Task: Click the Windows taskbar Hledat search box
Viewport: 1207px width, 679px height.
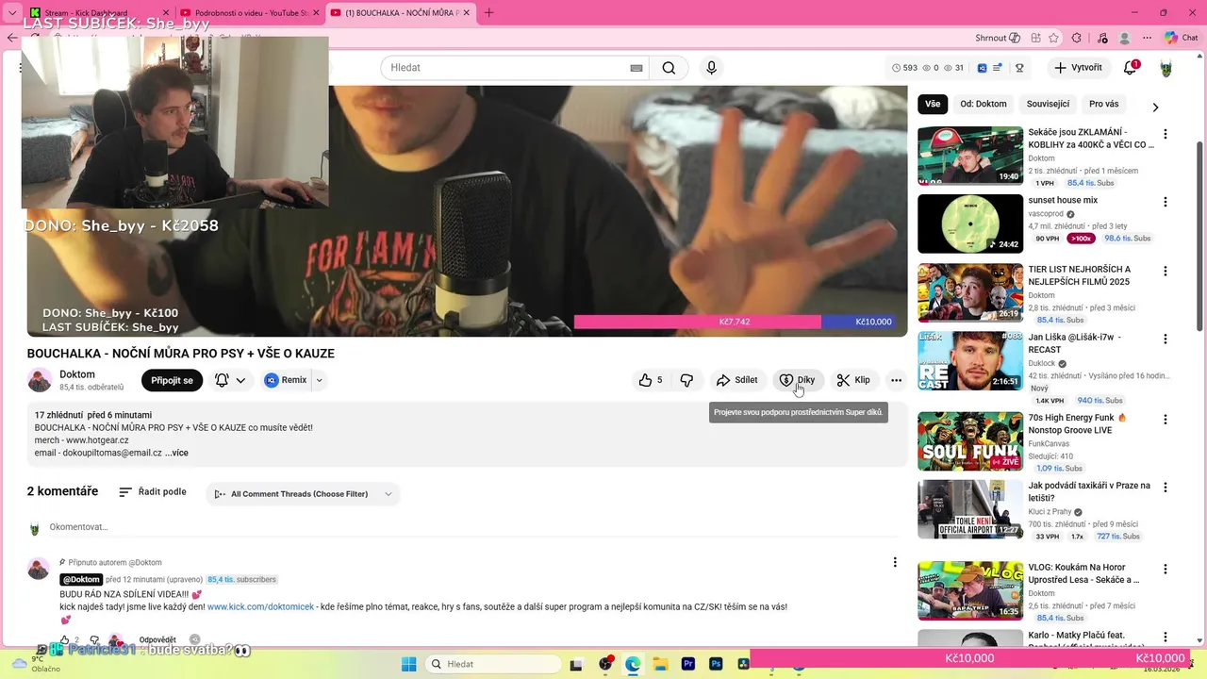Action: coord(493,664)
